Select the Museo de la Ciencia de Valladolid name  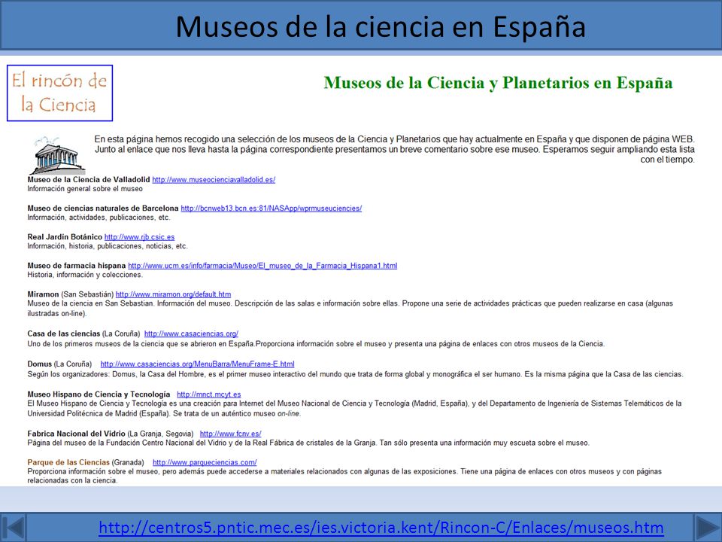(x=89, y=180)
